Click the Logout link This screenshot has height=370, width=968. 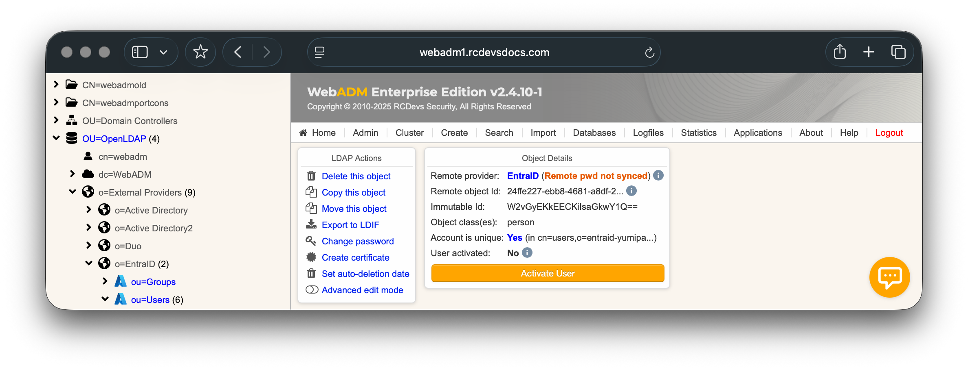[889, 133]
